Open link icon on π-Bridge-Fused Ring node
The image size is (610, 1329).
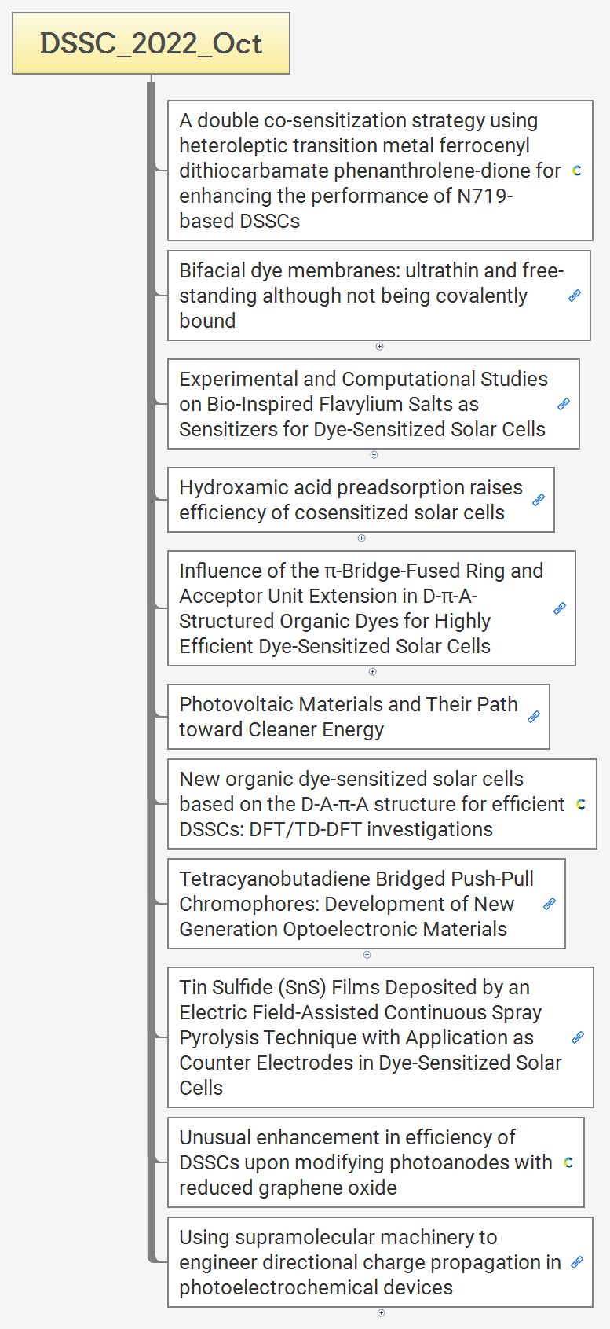560,608
